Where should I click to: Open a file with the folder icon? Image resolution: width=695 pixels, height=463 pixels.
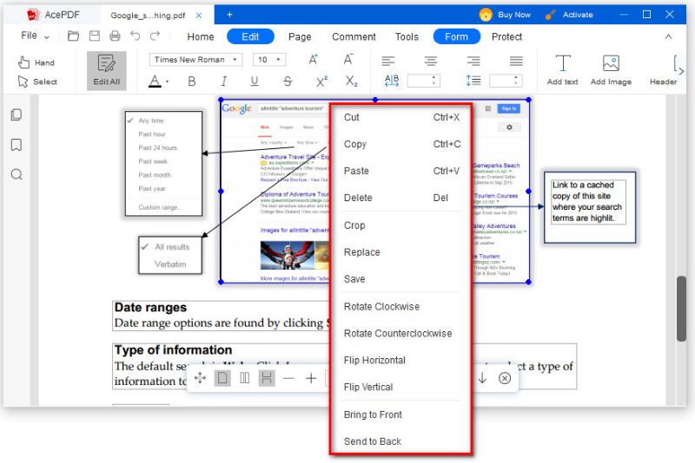coord(73,36)
